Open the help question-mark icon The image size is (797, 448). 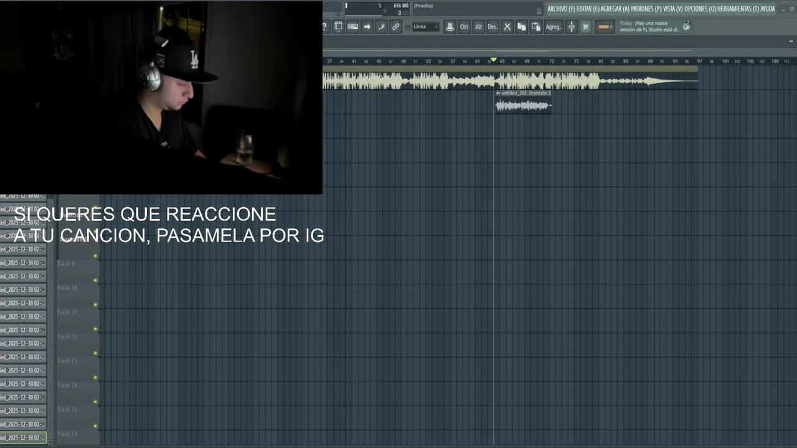tap(324, 27)
